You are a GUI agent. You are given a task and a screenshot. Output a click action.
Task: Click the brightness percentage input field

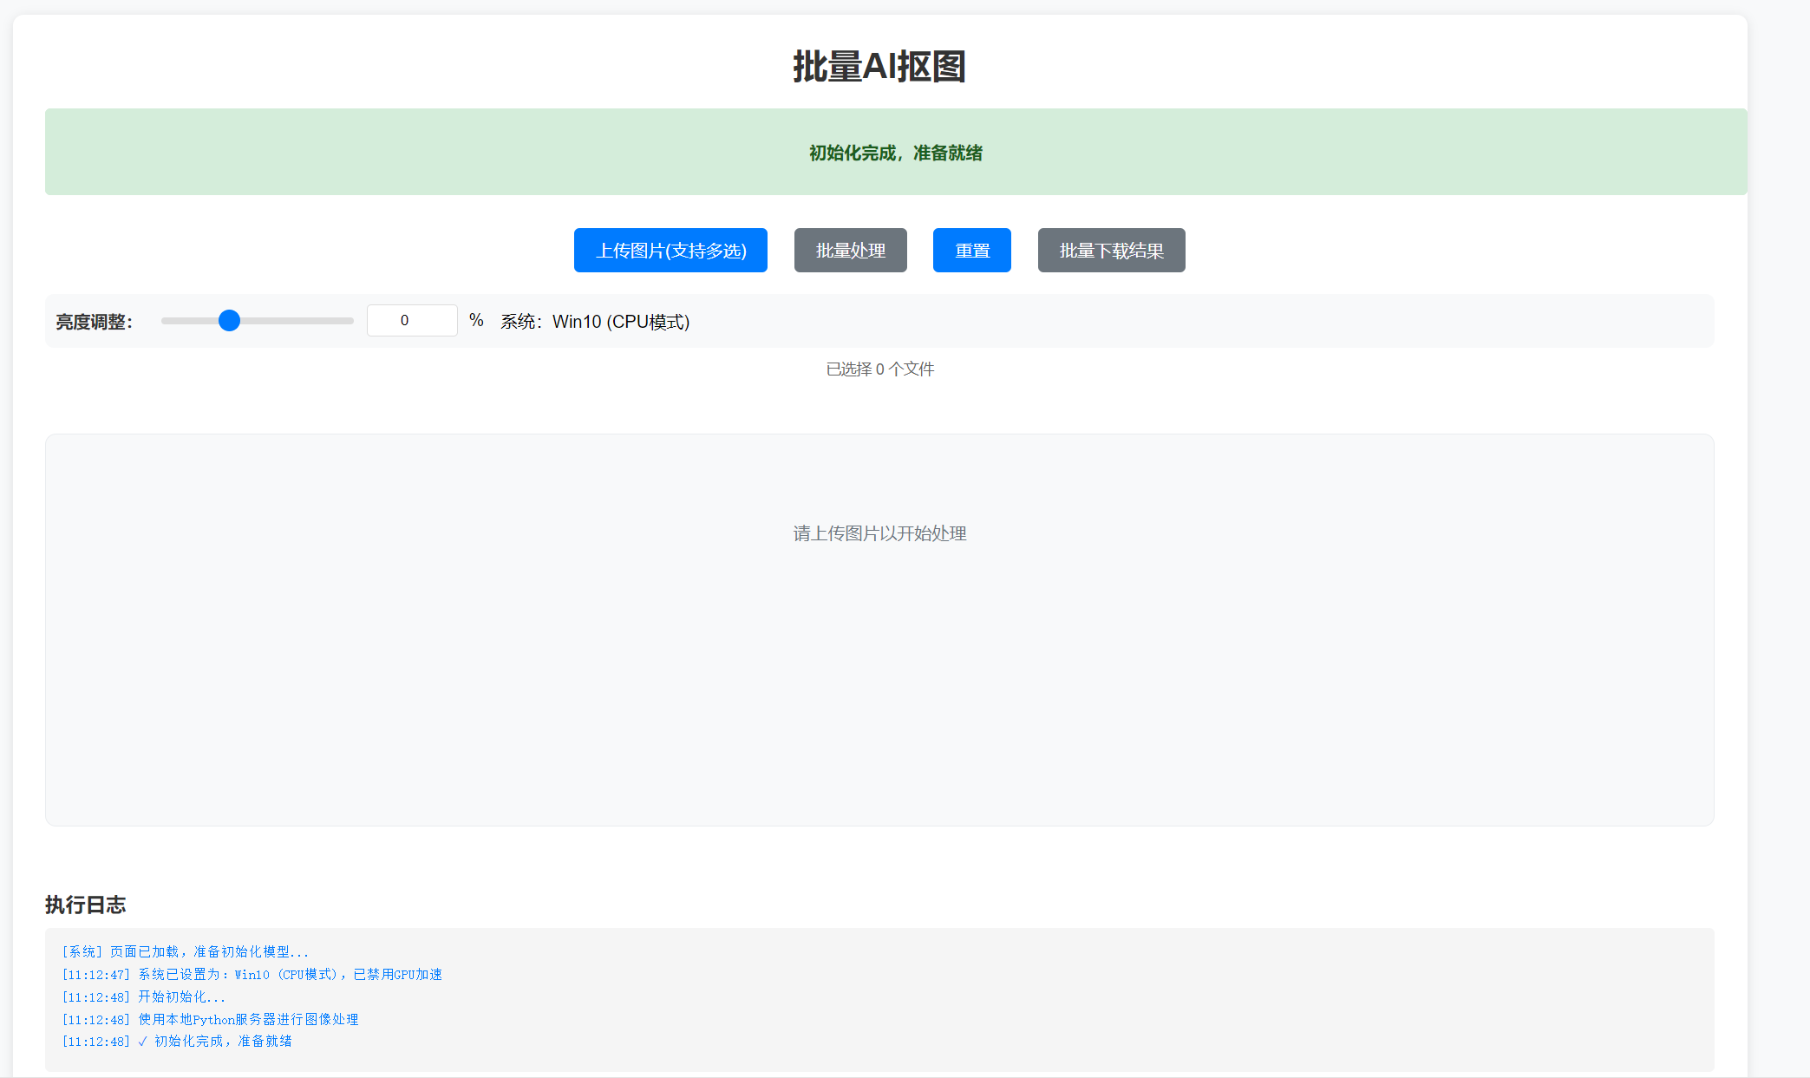point(412,320)
